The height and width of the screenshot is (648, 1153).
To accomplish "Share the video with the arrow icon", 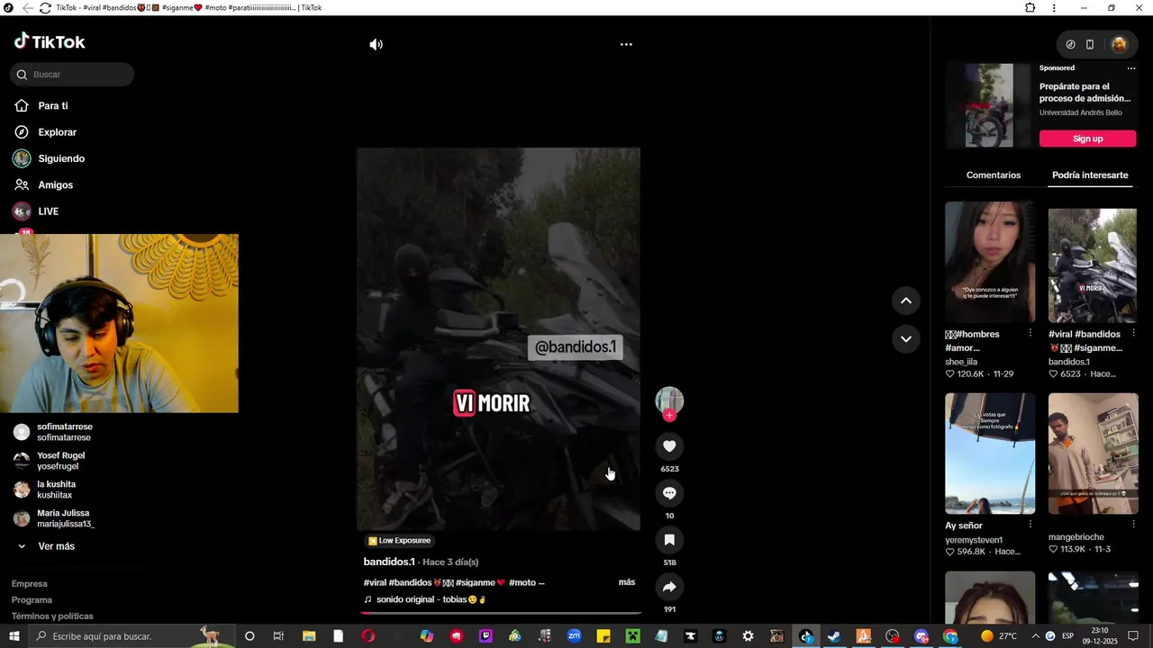I will coord(669,587).
